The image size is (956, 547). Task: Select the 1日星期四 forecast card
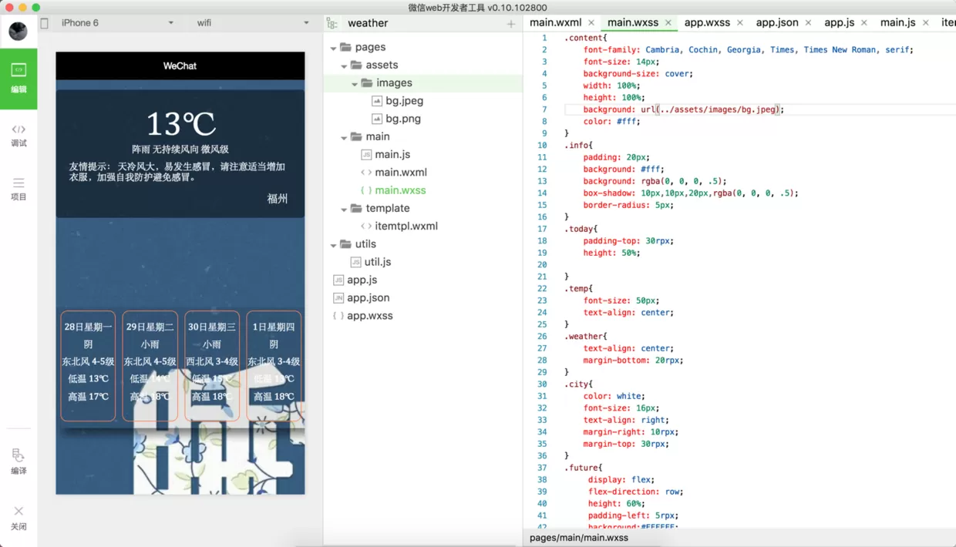point(274,366)
